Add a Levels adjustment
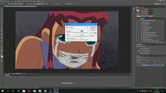The image size is (166, 93). click(x=143, y=49)
